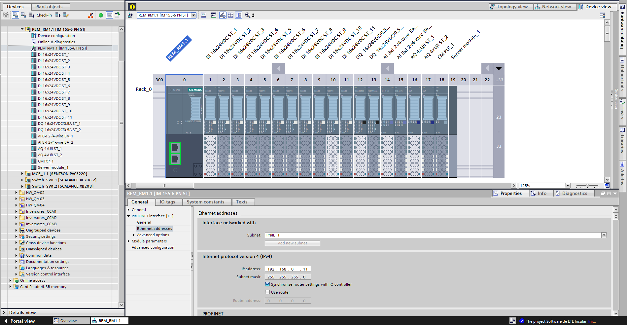The image size is (627, 325).
Task: Uncheck Synchronize router settings with IO controller
Action: click(267, 284)
